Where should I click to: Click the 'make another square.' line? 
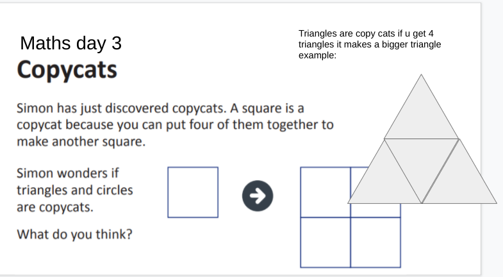click(81, 141)
